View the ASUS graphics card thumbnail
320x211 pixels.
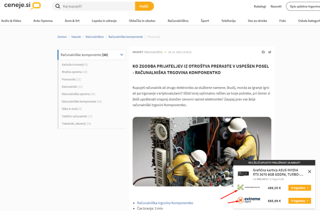243,173
